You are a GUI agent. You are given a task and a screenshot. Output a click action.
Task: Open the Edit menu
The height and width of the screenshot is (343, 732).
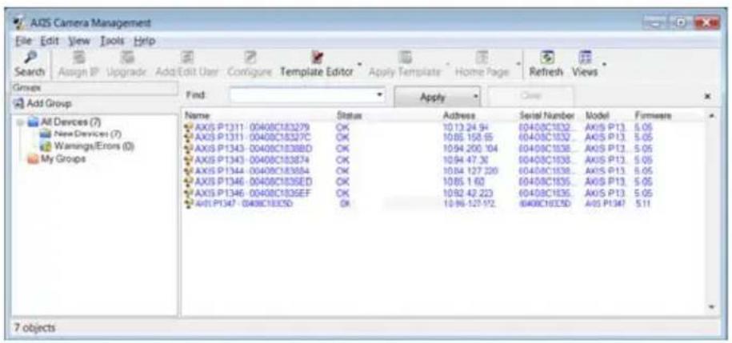pos(50,41)
